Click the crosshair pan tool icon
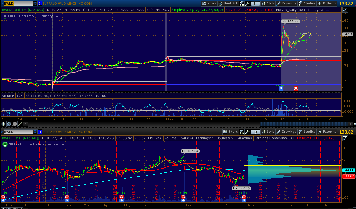This screenshot has width=356, height=209. coord(4,124)
